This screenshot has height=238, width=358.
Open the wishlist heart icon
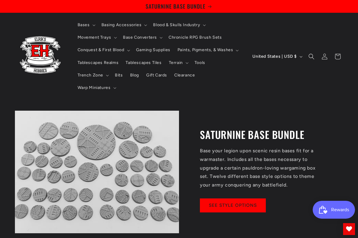[x=349, y=229]
